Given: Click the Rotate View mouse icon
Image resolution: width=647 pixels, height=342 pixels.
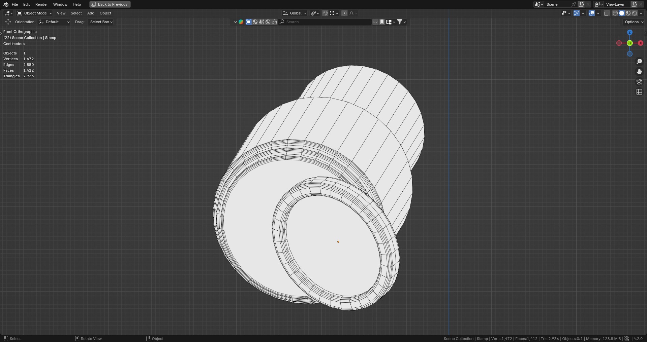Looking at the screenshot, I should pyautogui.click(x=77, y=339).
